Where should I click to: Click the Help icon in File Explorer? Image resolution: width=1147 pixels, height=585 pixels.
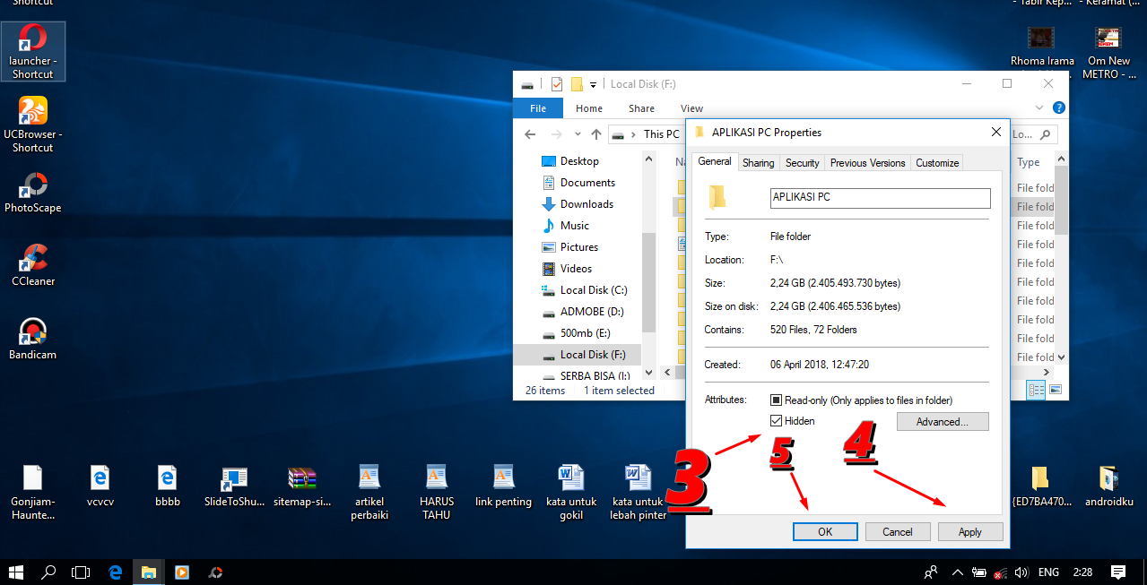tap(1059, 108)
